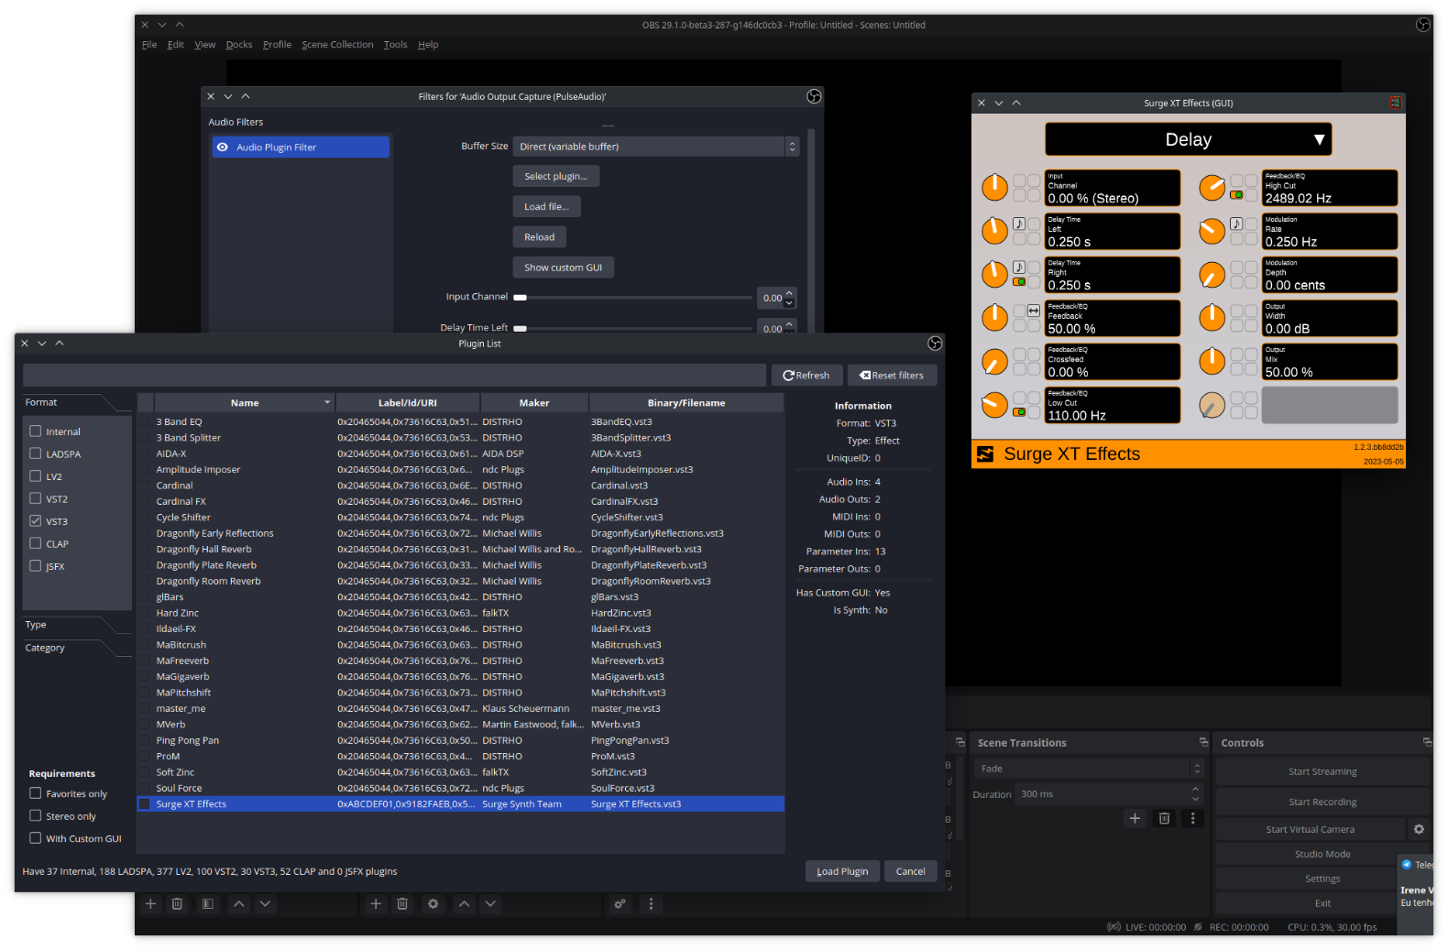Move scene down in Scenes toolbar
This screenshot has height=950, width=1448.
coord(265,904)
